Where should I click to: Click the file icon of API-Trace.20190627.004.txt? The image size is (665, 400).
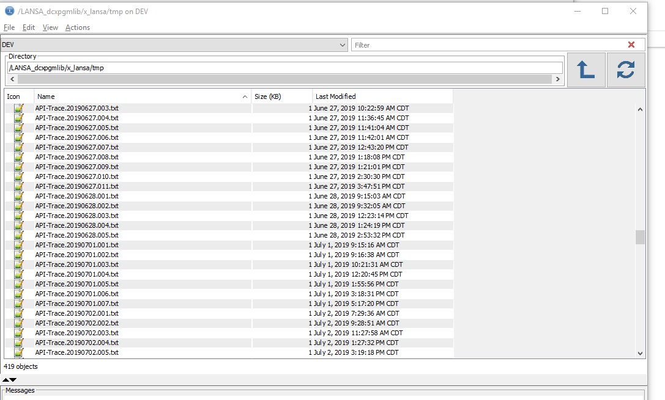pos(19,118)
